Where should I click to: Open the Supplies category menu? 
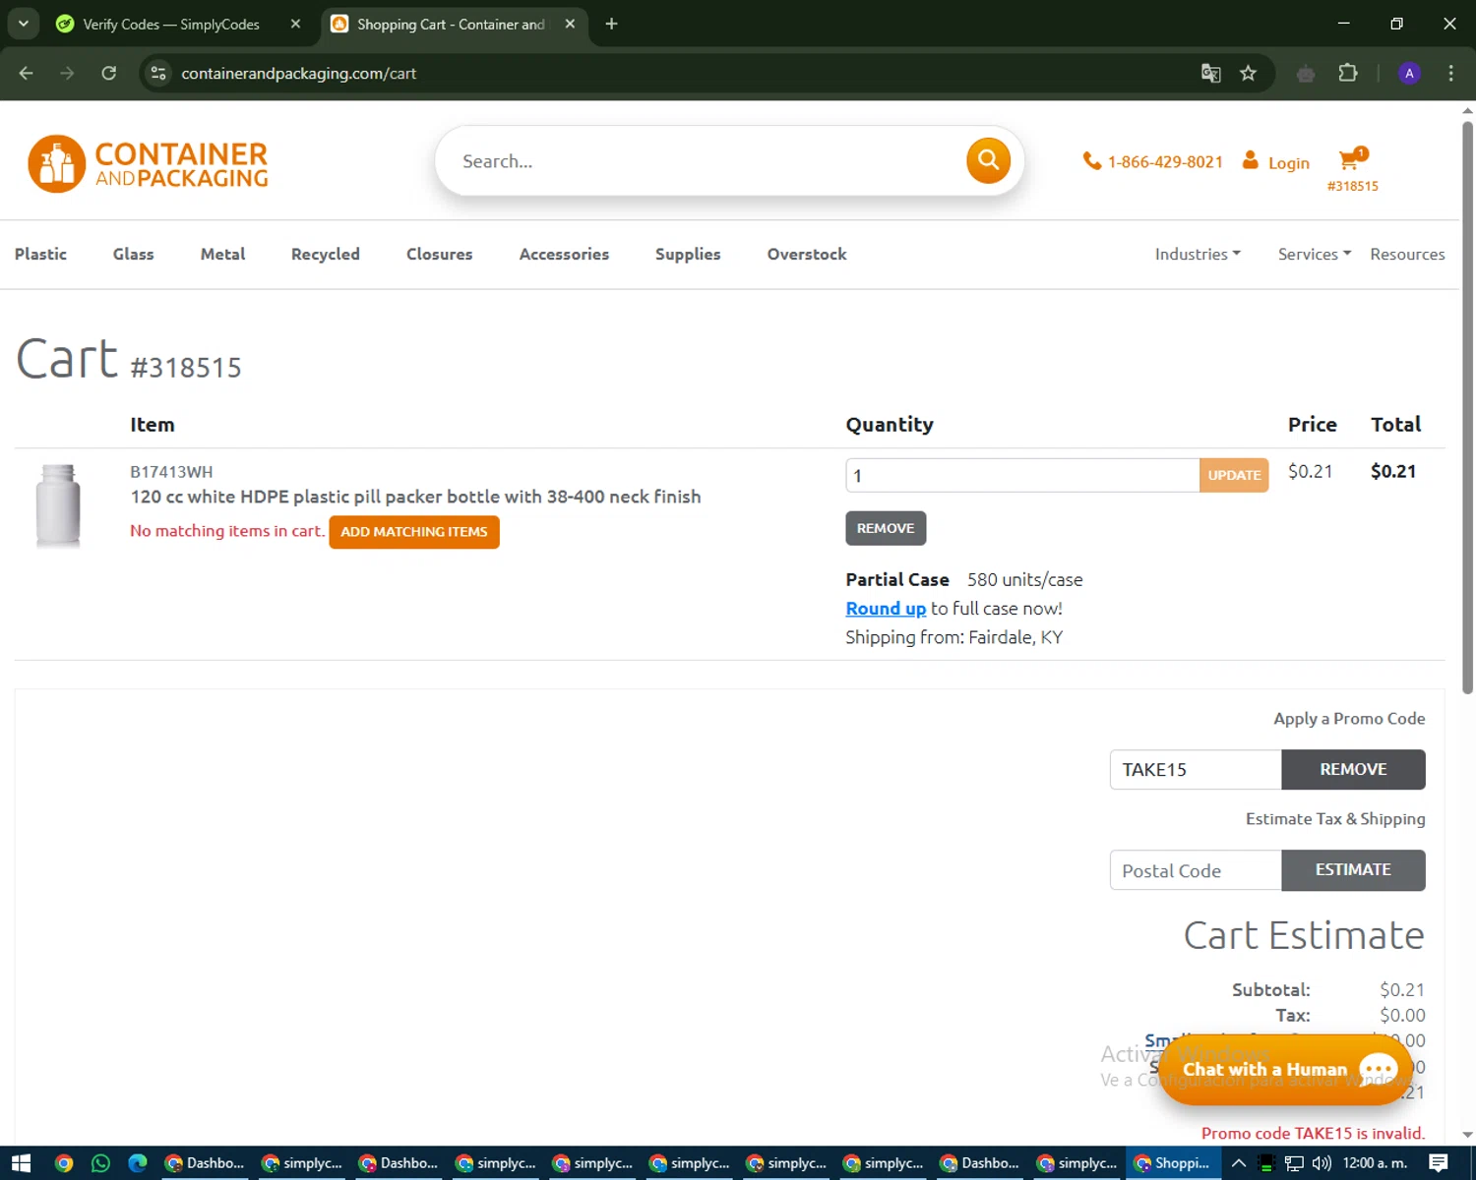point(688,254)
